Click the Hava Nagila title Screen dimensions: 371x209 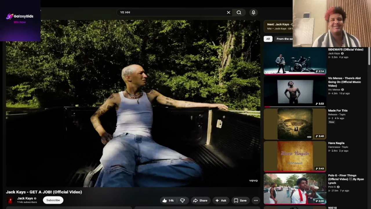[x=336, y=143]
